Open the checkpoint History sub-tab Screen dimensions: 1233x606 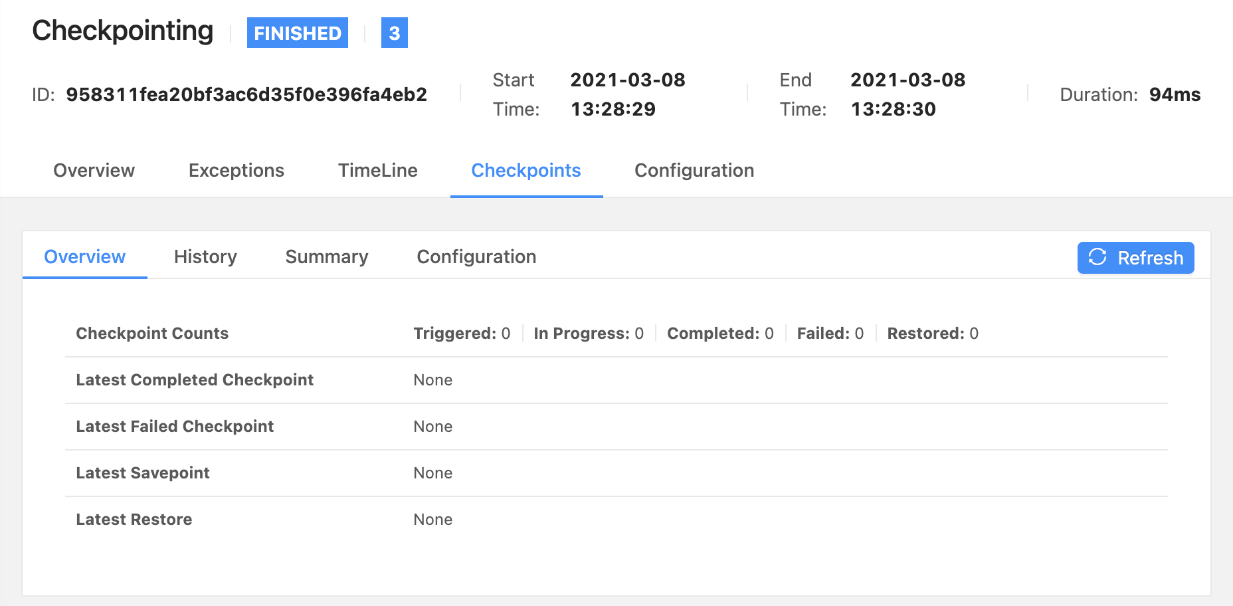tap(205, 257)
